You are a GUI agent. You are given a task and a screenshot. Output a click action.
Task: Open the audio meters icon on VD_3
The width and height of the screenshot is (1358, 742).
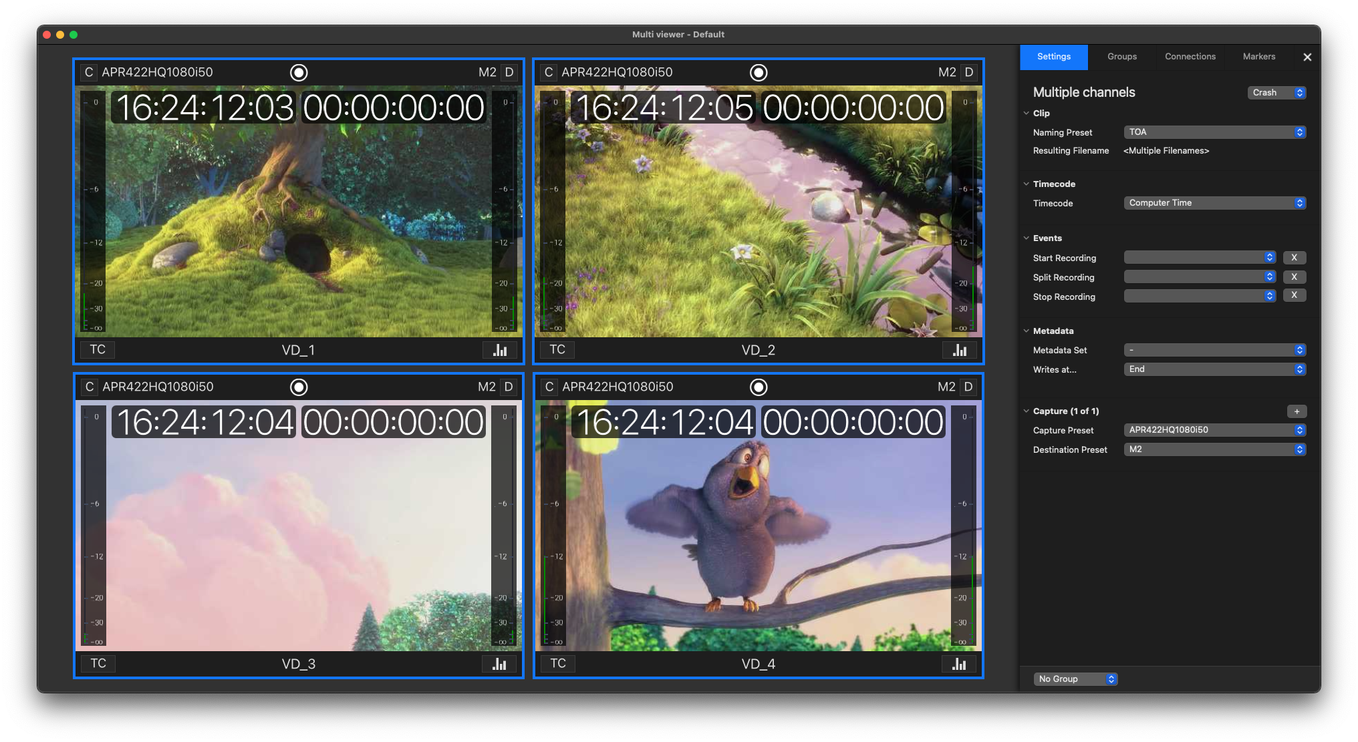point(499,664)
